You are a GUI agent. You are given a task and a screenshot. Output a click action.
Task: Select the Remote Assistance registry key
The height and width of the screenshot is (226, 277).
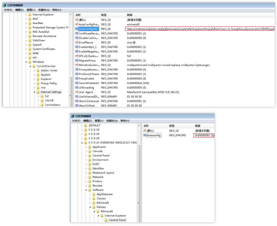pyautogui.click(x=44, y=36)
